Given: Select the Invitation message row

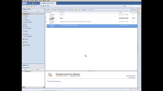Looking at the screenshot, I should point(91,22).
